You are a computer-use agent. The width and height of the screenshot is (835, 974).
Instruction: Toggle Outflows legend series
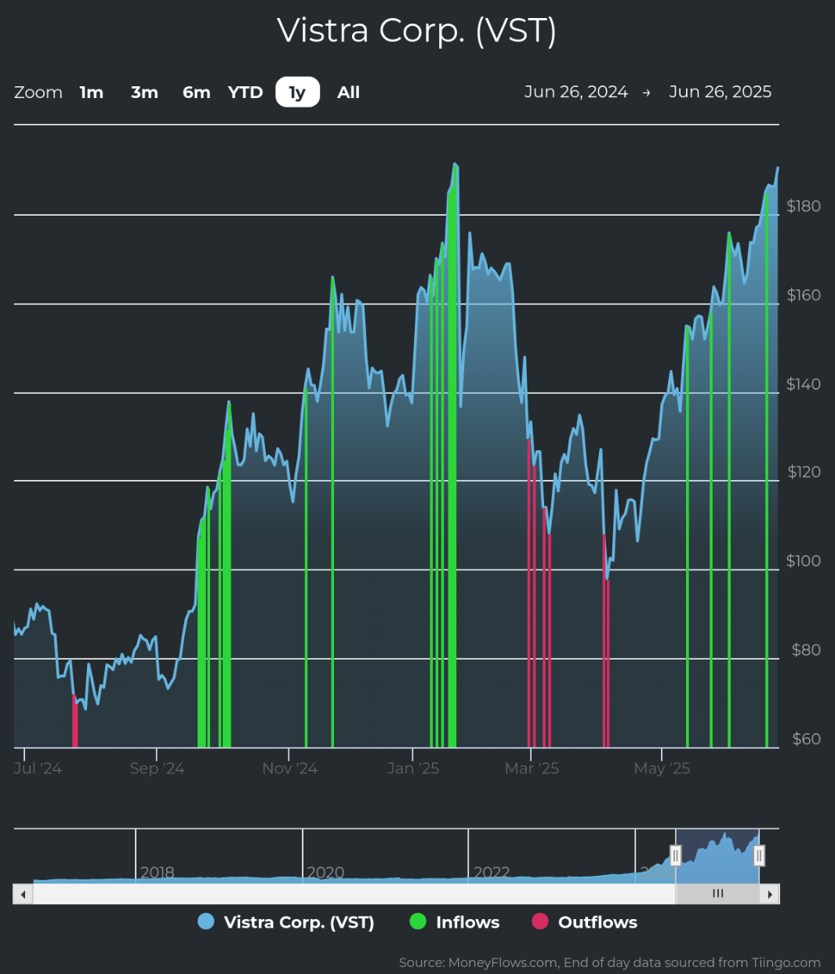coord(585,922)
